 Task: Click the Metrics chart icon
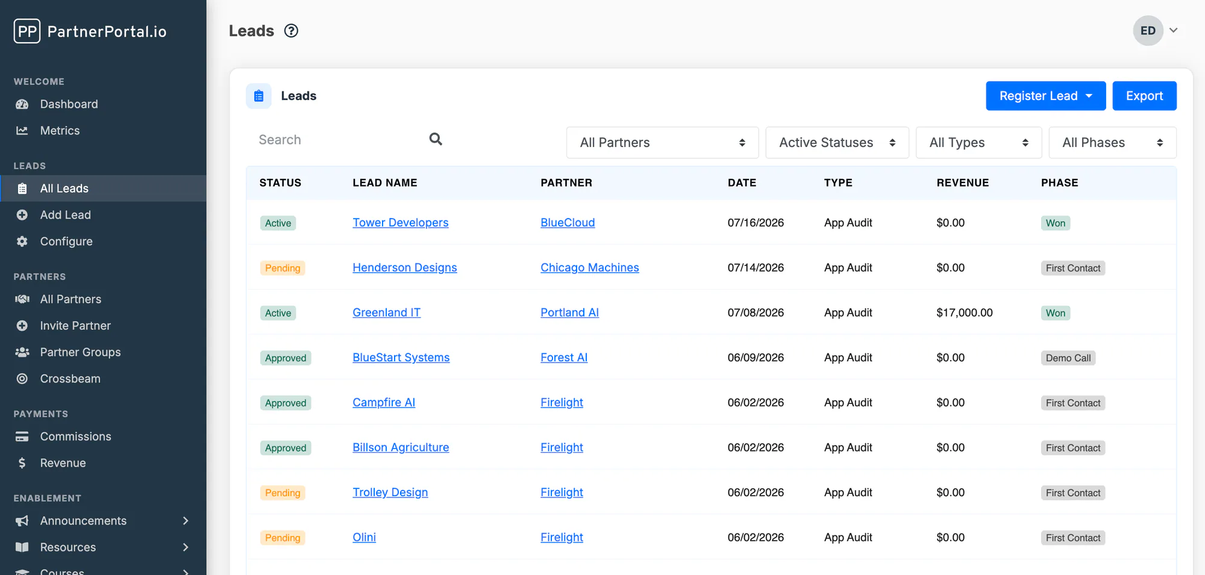click(22, 131)
